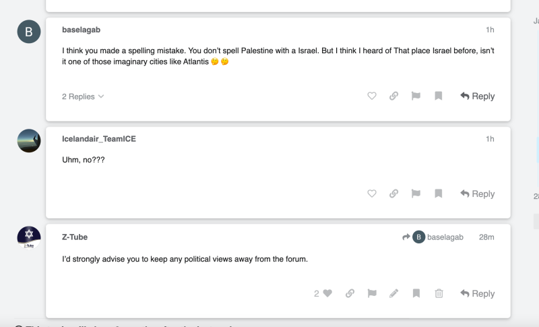Like the Icelandair_TeamICE post
The height and width of the screenshot is (327, 539).
tap(372, 194)
